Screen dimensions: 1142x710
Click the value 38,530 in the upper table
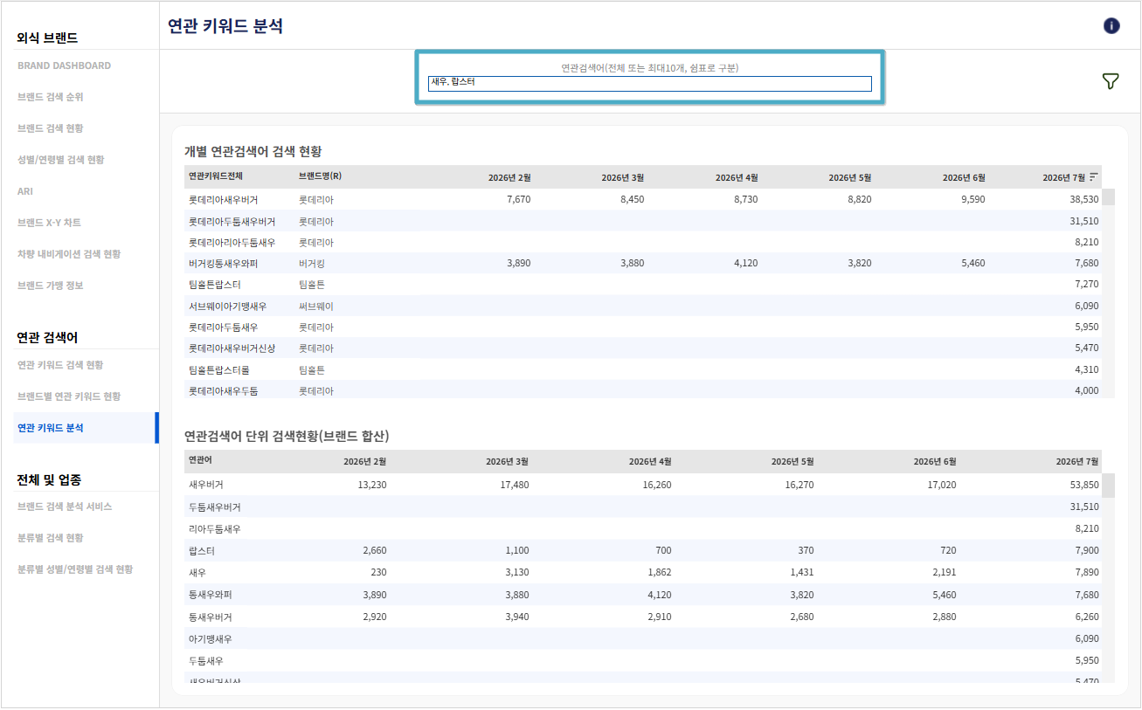(1084, 199)
